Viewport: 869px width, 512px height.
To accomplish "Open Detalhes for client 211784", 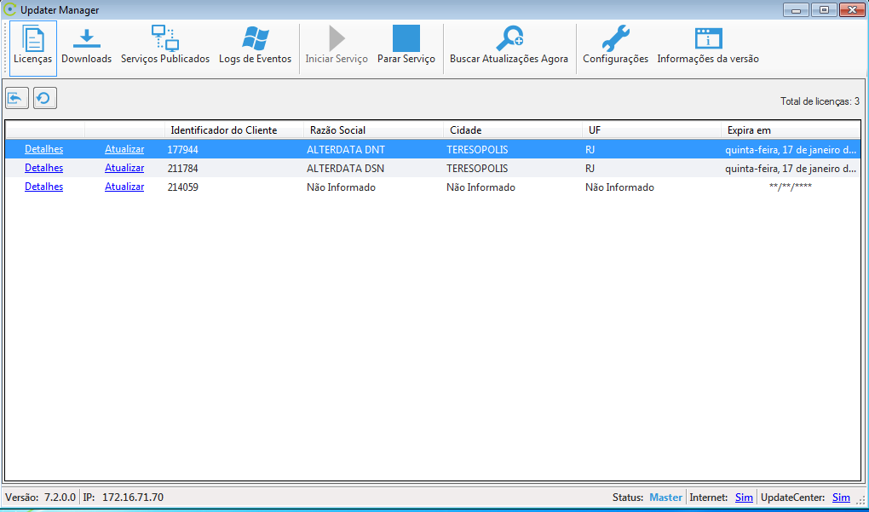I will click(43, 168).
